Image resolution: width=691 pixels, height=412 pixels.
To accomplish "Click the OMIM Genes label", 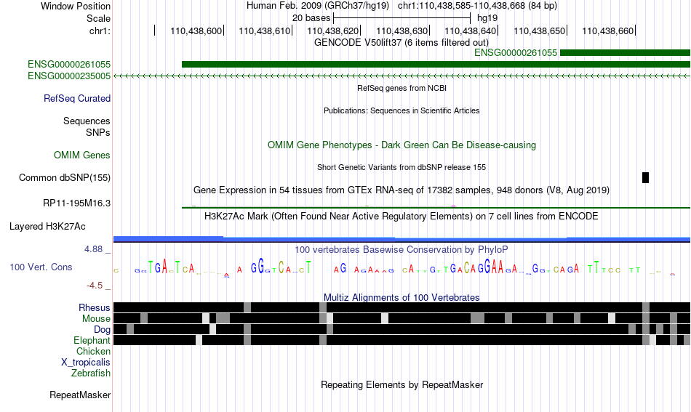I will [x=81, y=155].
